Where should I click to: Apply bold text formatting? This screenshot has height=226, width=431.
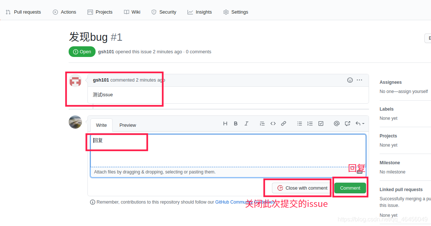pos(235,124)
